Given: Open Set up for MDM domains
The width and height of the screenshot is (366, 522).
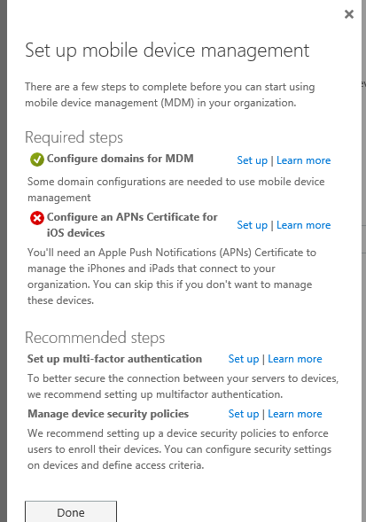Looking at the screenshot, I should click(x=252, y=160).
